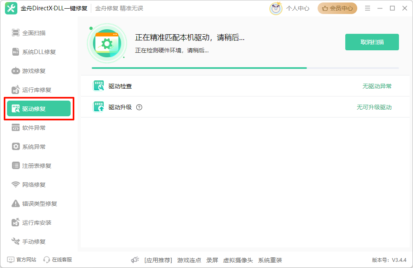Open the hamburger menu at top right

point(367,7)
